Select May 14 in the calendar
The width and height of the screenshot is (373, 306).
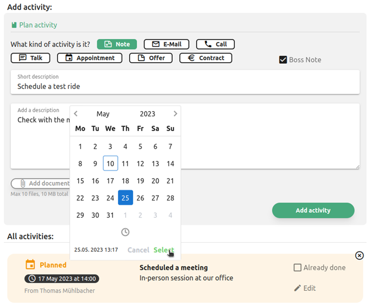170,164
